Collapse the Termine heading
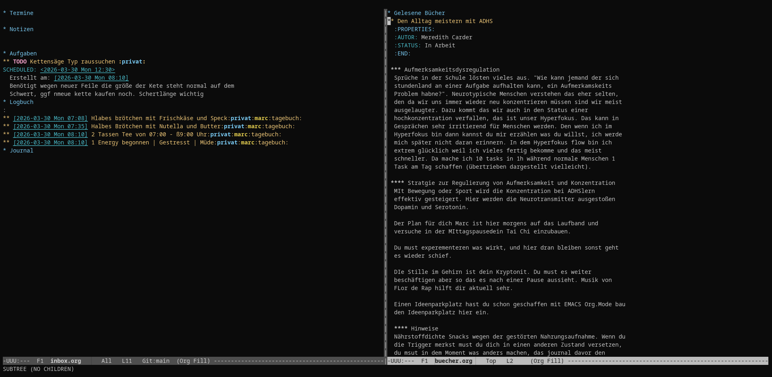The width and height of the screenshot is (772, 377). tap(21, 13)
